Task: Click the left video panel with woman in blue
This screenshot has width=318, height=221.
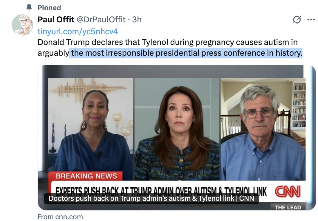Action: (x=91, y=129)
